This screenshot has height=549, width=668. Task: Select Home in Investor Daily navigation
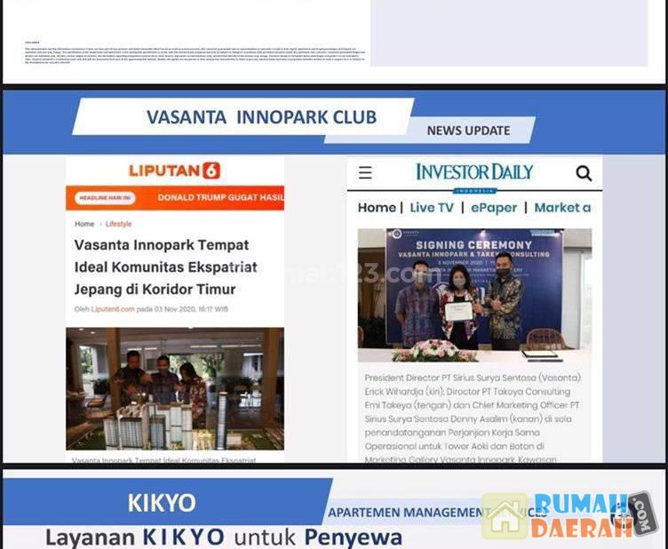click(377, 207)
